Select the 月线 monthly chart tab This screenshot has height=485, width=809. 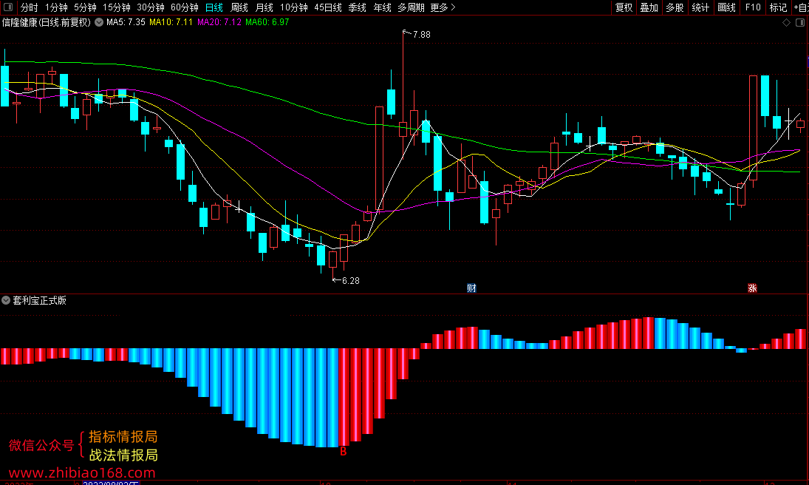(264, 7)
